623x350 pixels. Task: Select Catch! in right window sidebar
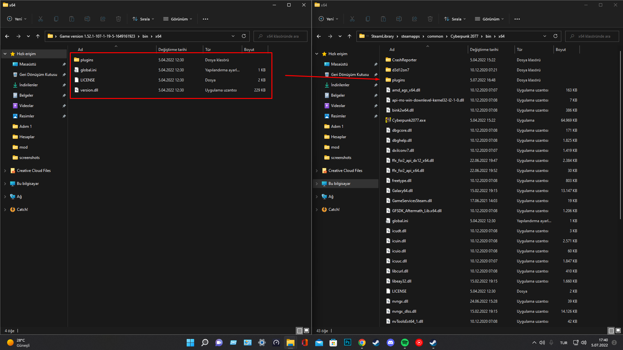click(x=334, y=210)
